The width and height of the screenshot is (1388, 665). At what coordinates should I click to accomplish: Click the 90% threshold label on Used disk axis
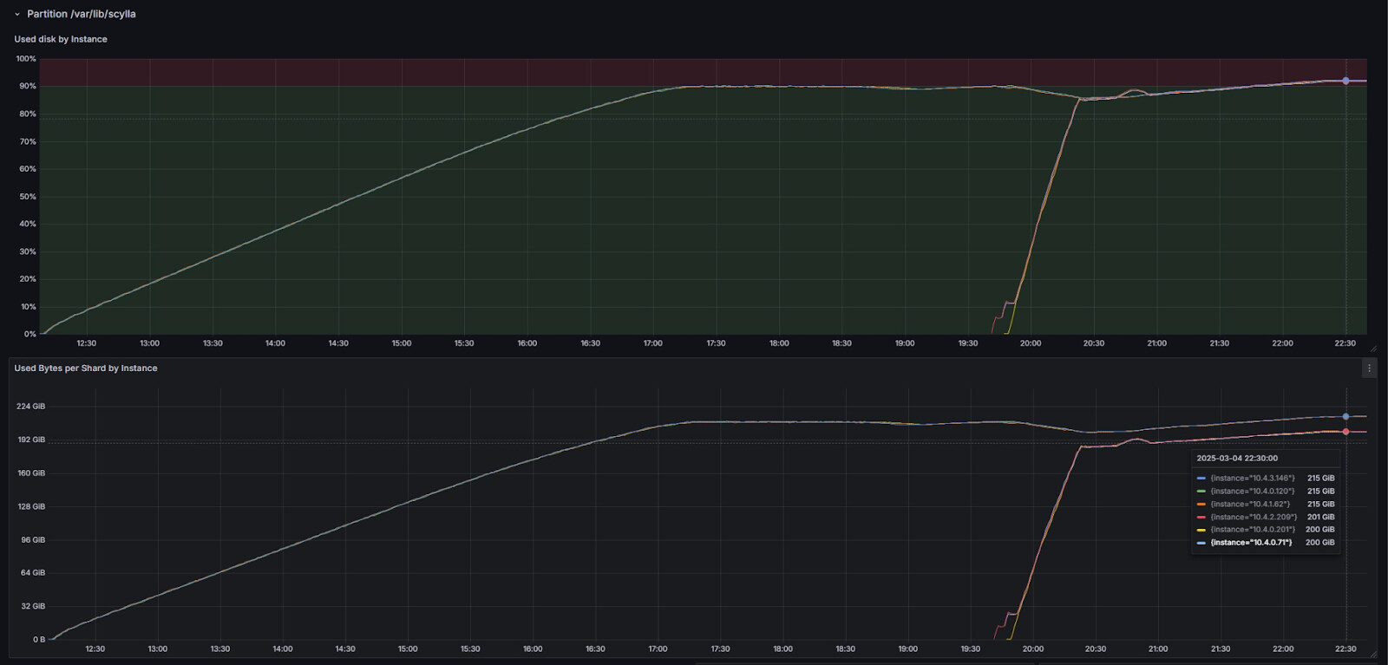click(x=28, y=87)
